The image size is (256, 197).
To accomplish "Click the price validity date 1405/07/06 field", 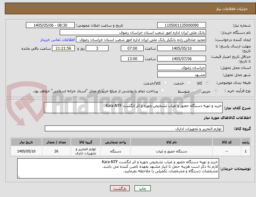I will point(182,59).
